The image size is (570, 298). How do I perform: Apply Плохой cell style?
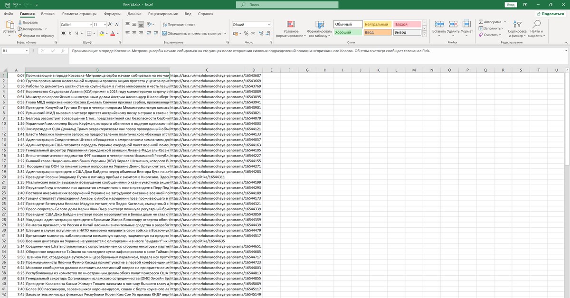[x=408, y=24]
